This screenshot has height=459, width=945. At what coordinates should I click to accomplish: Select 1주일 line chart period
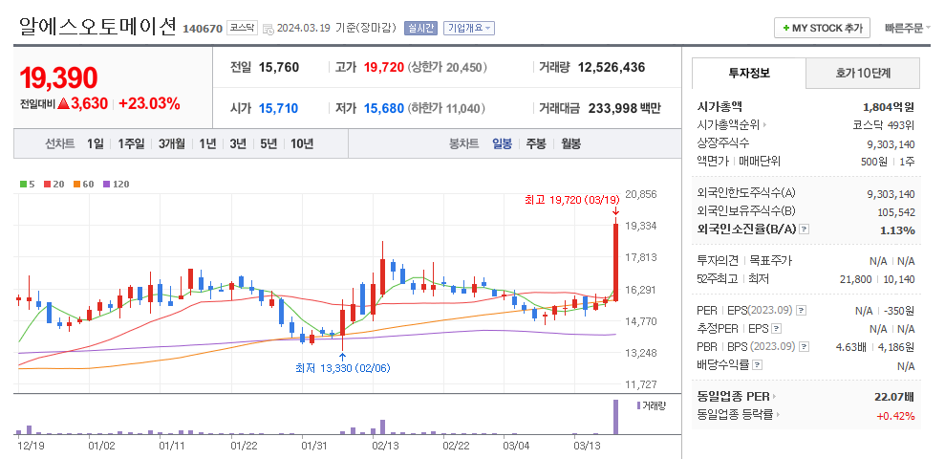click(x=132, y=144)
